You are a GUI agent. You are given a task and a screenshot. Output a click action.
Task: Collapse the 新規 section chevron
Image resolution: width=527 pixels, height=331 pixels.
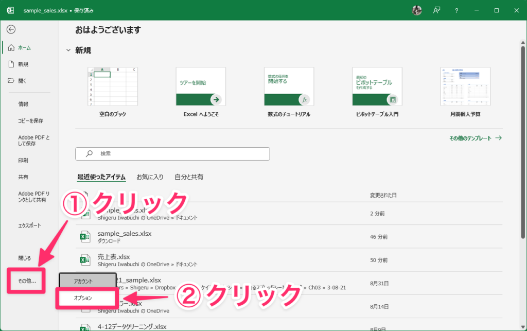click(68, 50)
